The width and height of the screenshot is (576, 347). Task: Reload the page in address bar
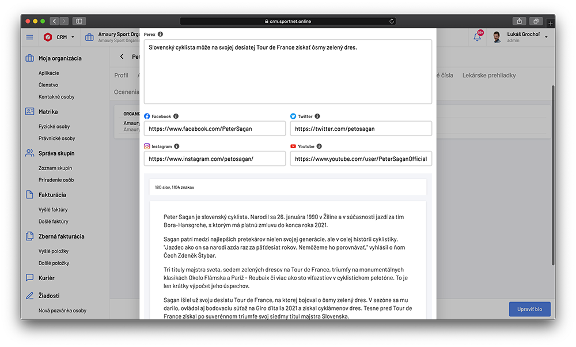[392, 21]
